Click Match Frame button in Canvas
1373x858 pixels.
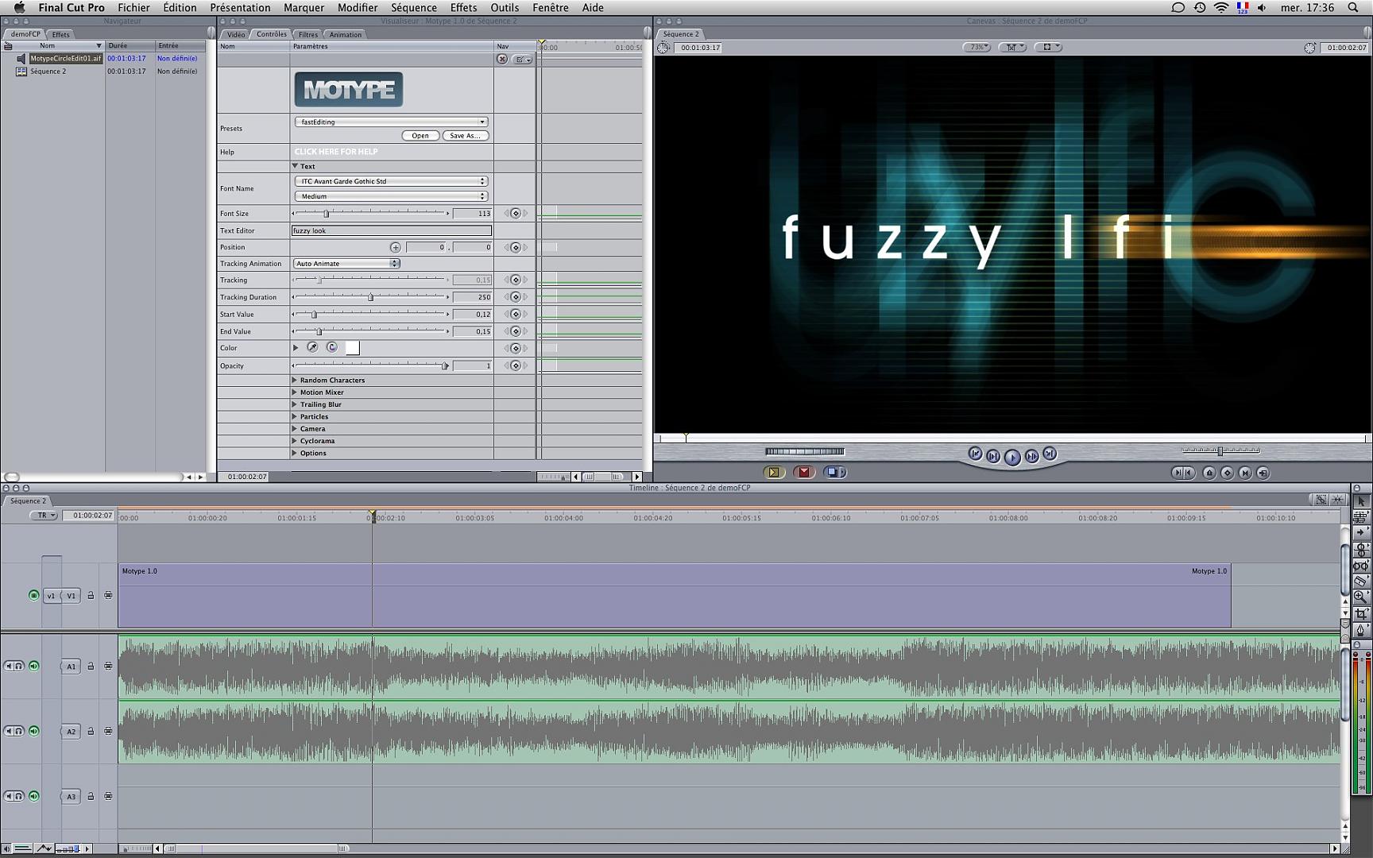[x=1263, y=473]
